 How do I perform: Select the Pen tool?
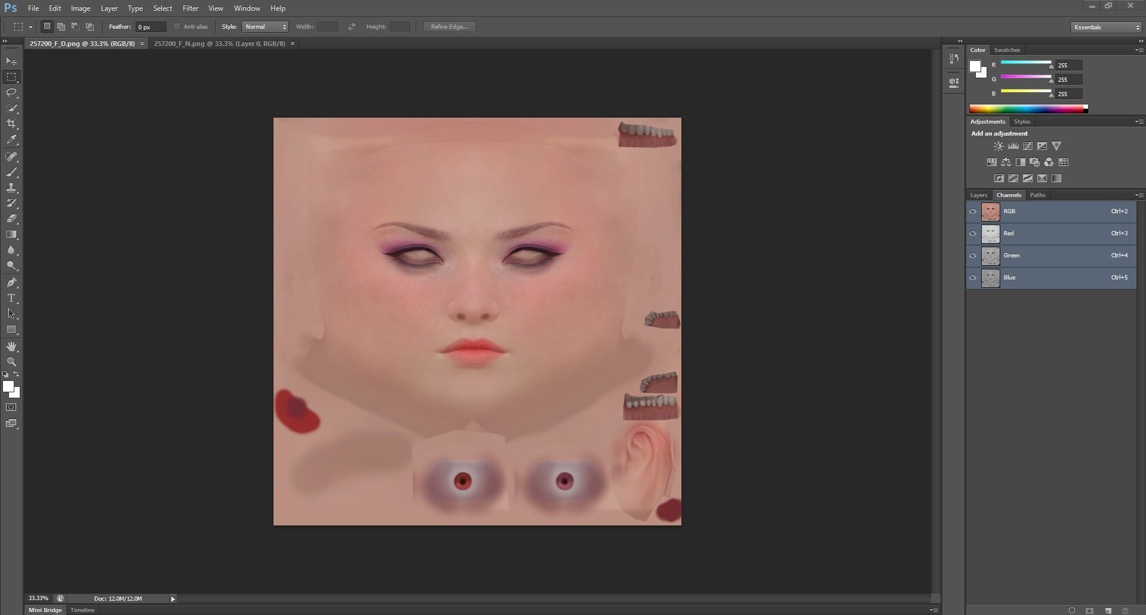[11, 282]
